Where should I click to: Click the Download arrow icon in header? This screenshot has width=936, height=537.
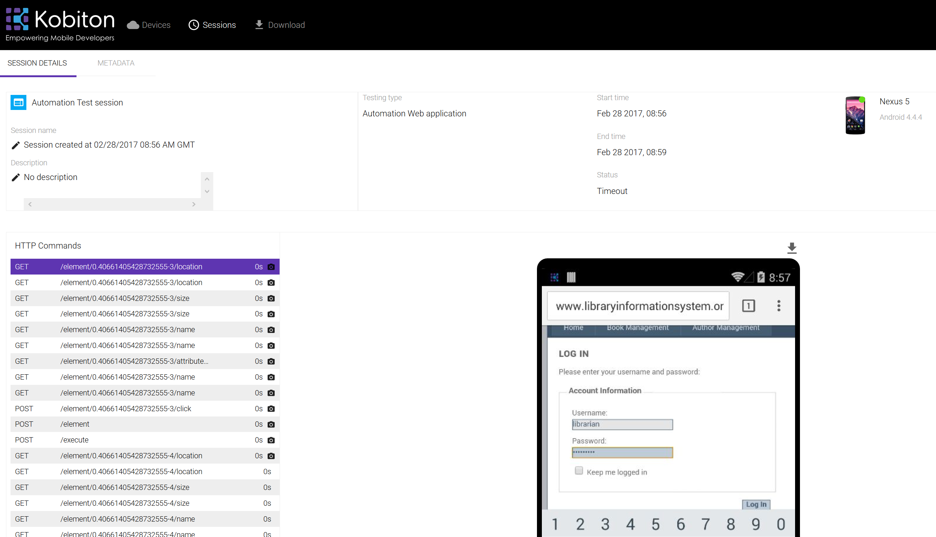[259, 25]
